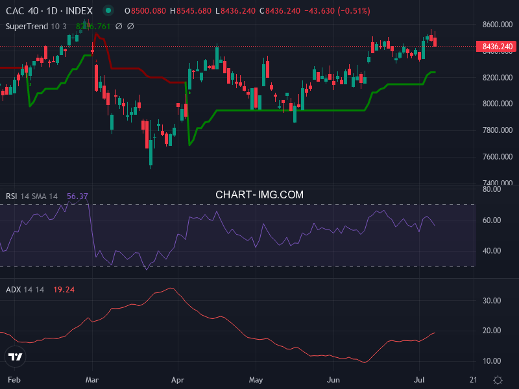The image size is (519, 389).
Task: Click the lowest green candle near 7550
Action: tap(151, 152)
